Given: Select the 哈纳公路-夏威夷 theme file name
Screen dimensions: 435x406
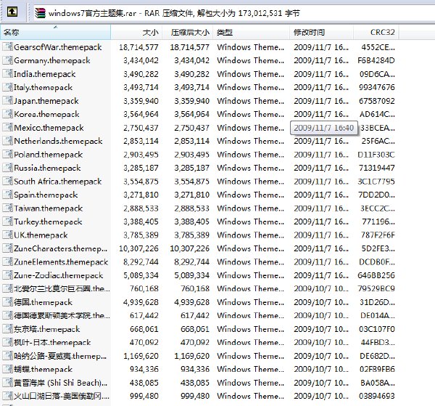Looking at the screenshot, I should click(60, 356).
